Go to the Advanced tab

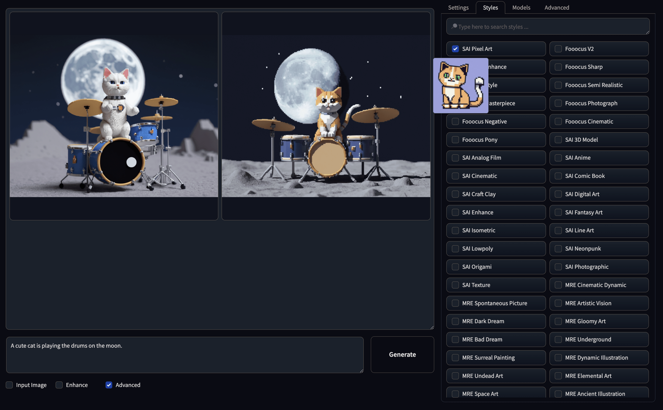pyautogui.click(x=557, y=8)
